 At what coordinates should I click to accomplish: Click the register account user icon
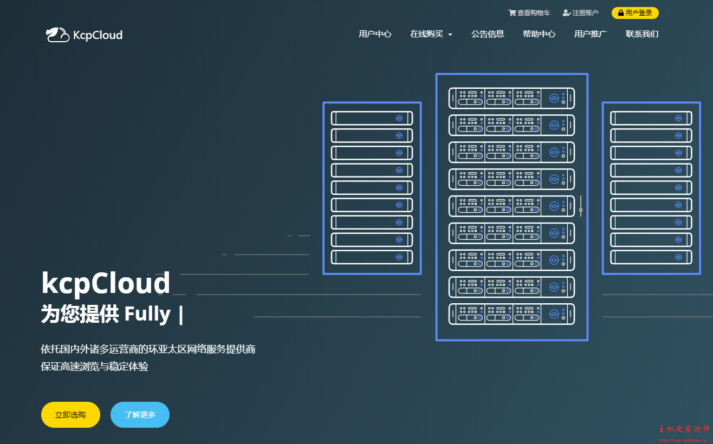tap(567, 13)
